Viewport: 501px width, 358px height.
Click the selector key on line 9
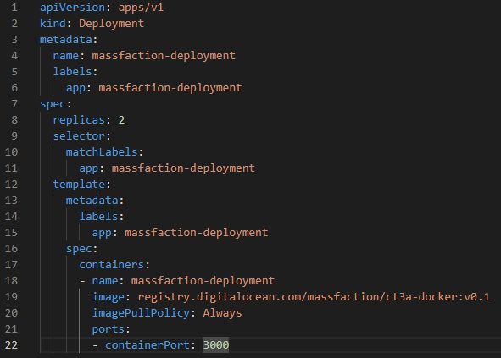79,136
